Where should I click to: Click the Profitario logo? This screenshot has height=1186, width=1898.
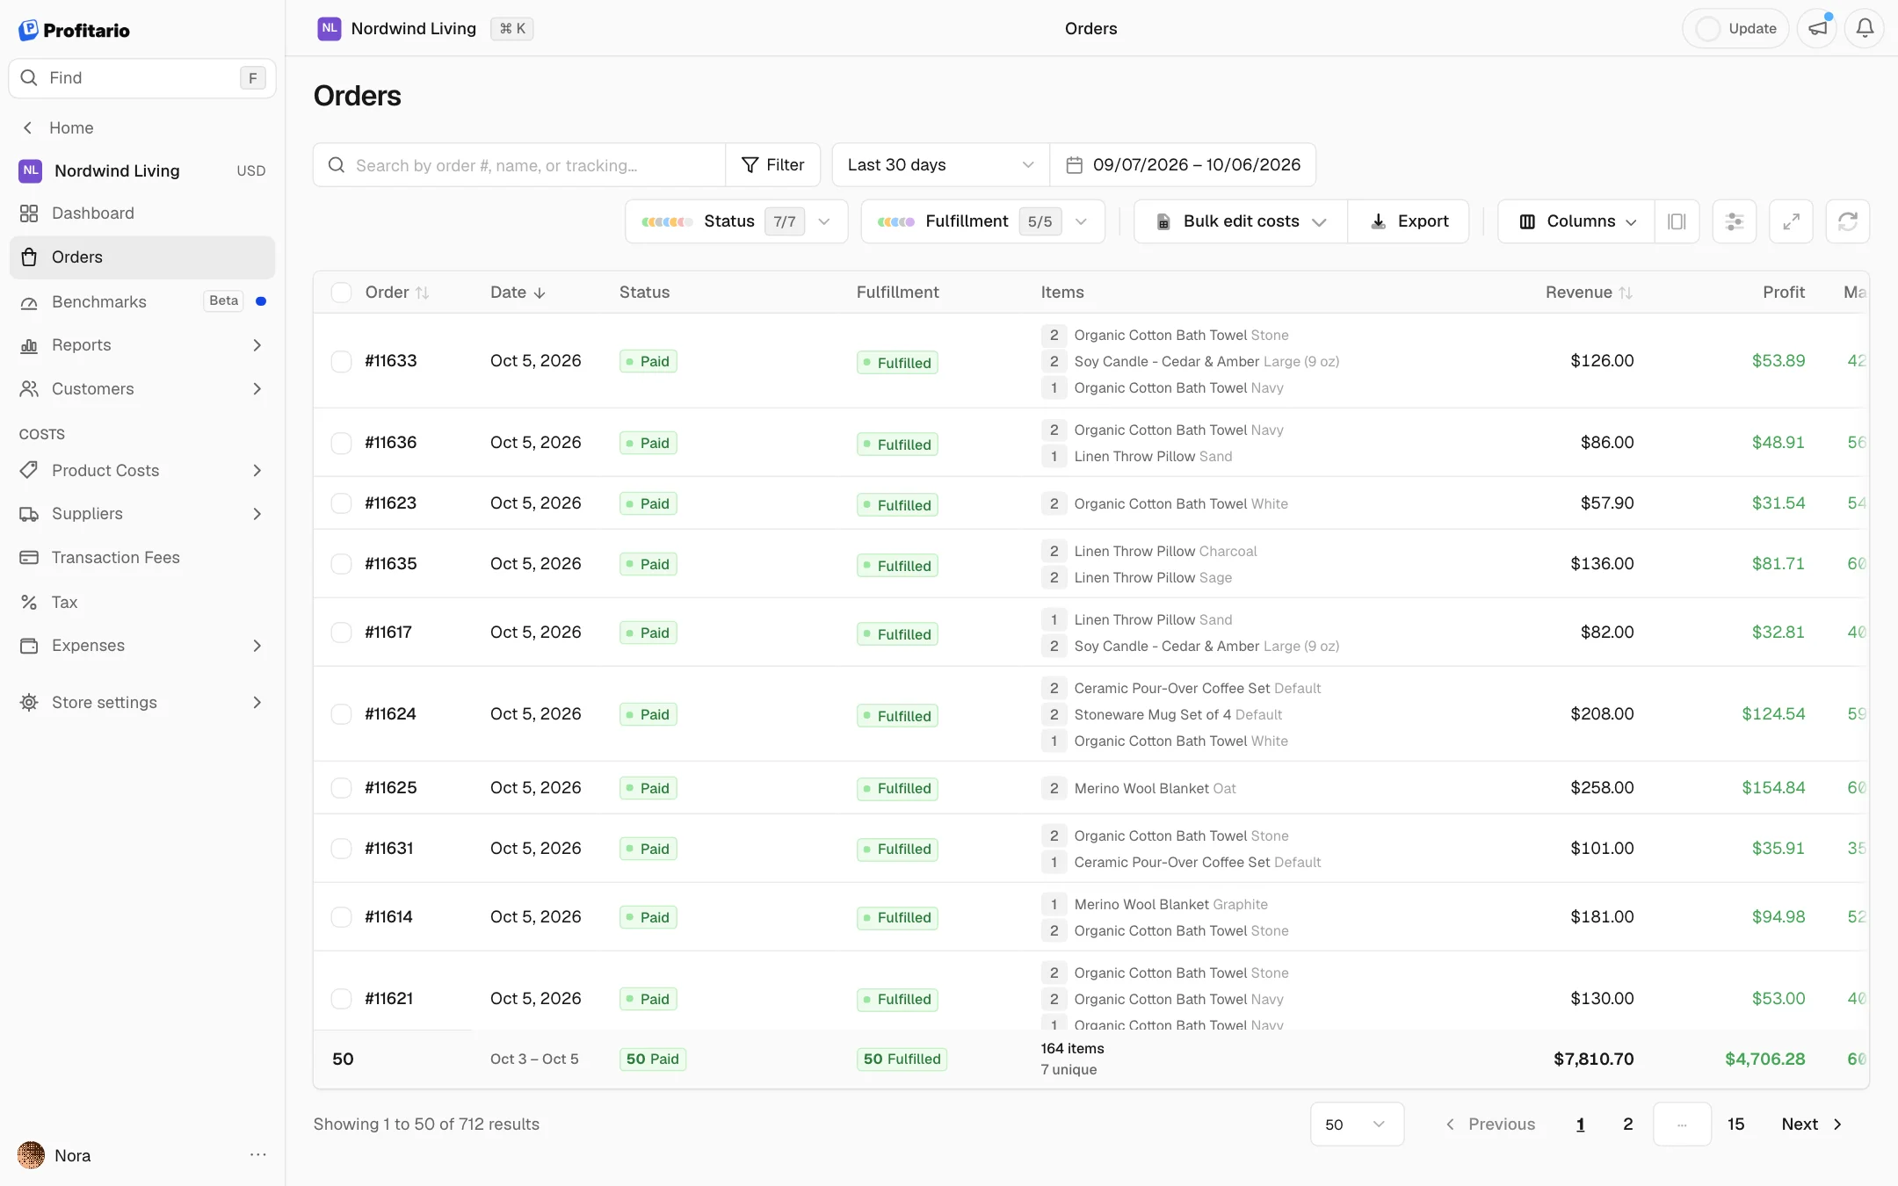74,30
